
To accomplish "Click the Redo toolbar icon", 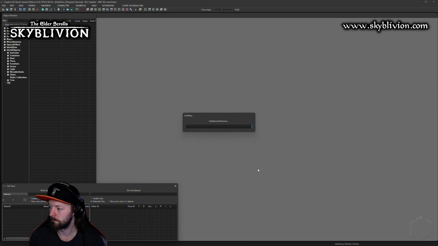I will pos(24,10).
